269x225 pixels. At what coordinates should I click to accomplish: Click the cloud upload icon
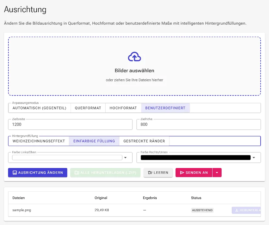pos(134,57)
